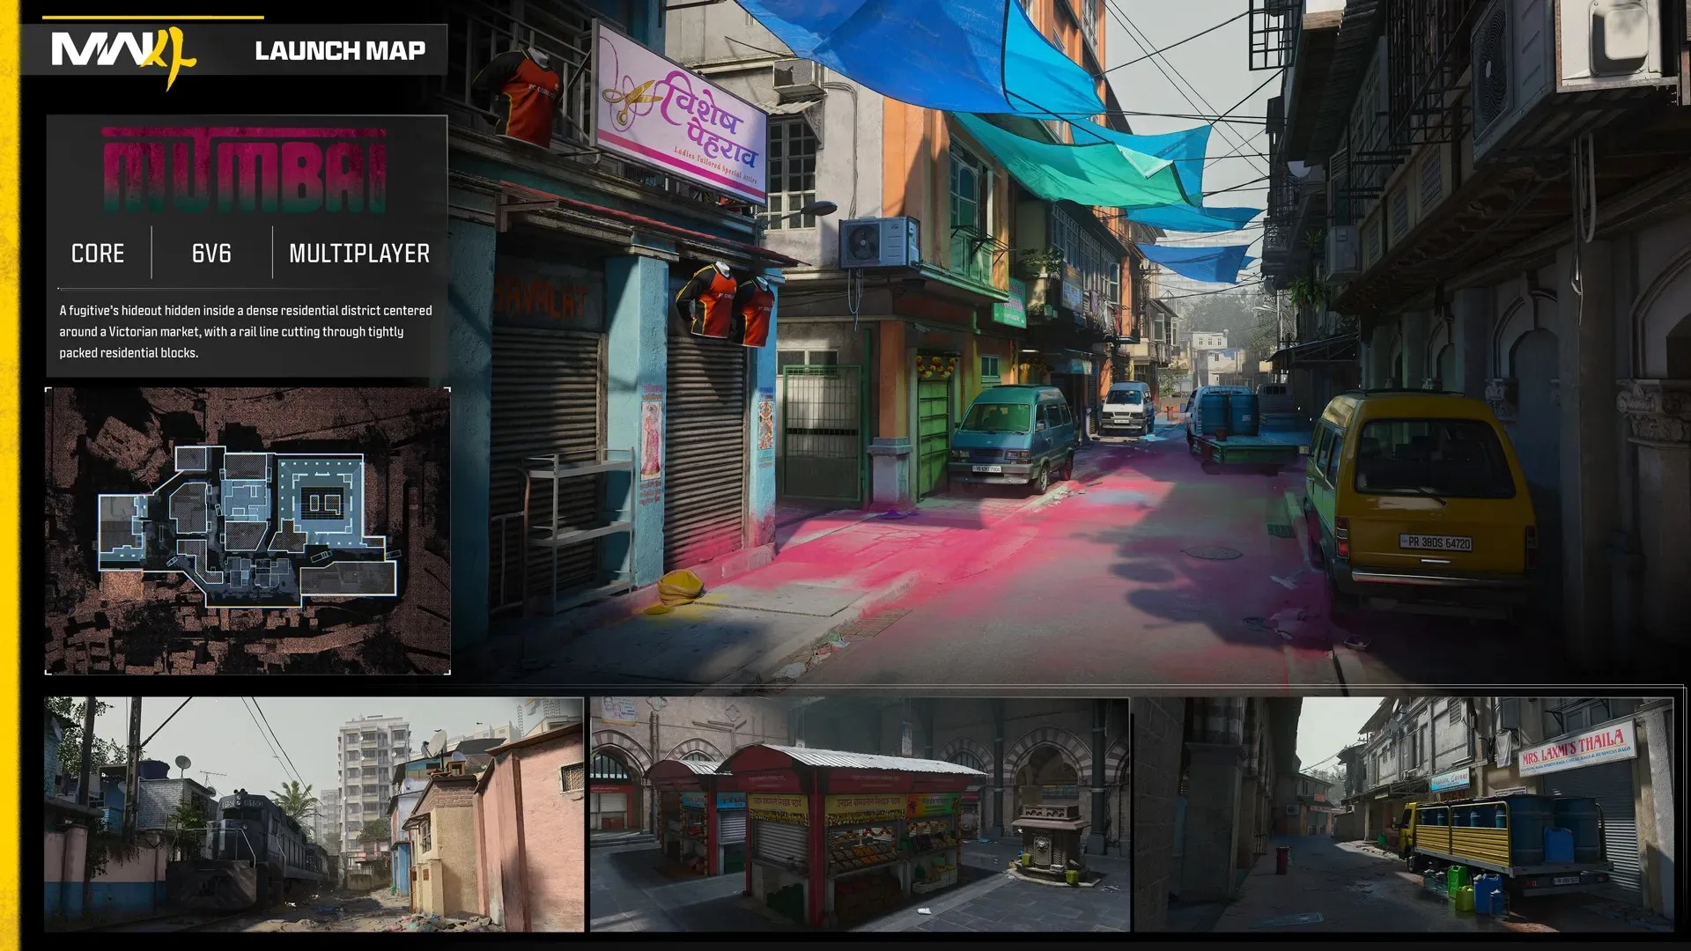Screen dimensions: 1691x951
Task: Click the fugitive's hideout description text
Action: tap(246, 332)
